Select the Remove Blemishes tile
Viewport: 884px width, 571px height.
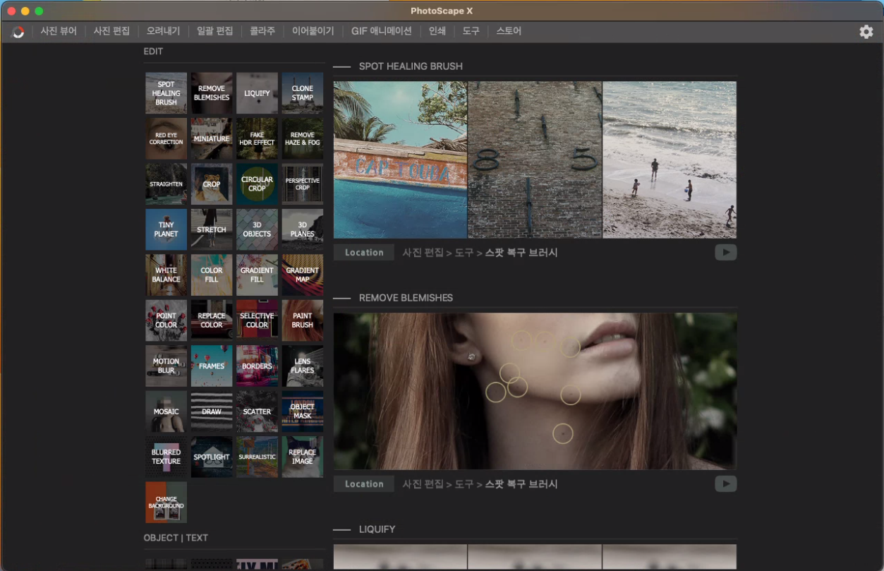(x=212, y=93)
